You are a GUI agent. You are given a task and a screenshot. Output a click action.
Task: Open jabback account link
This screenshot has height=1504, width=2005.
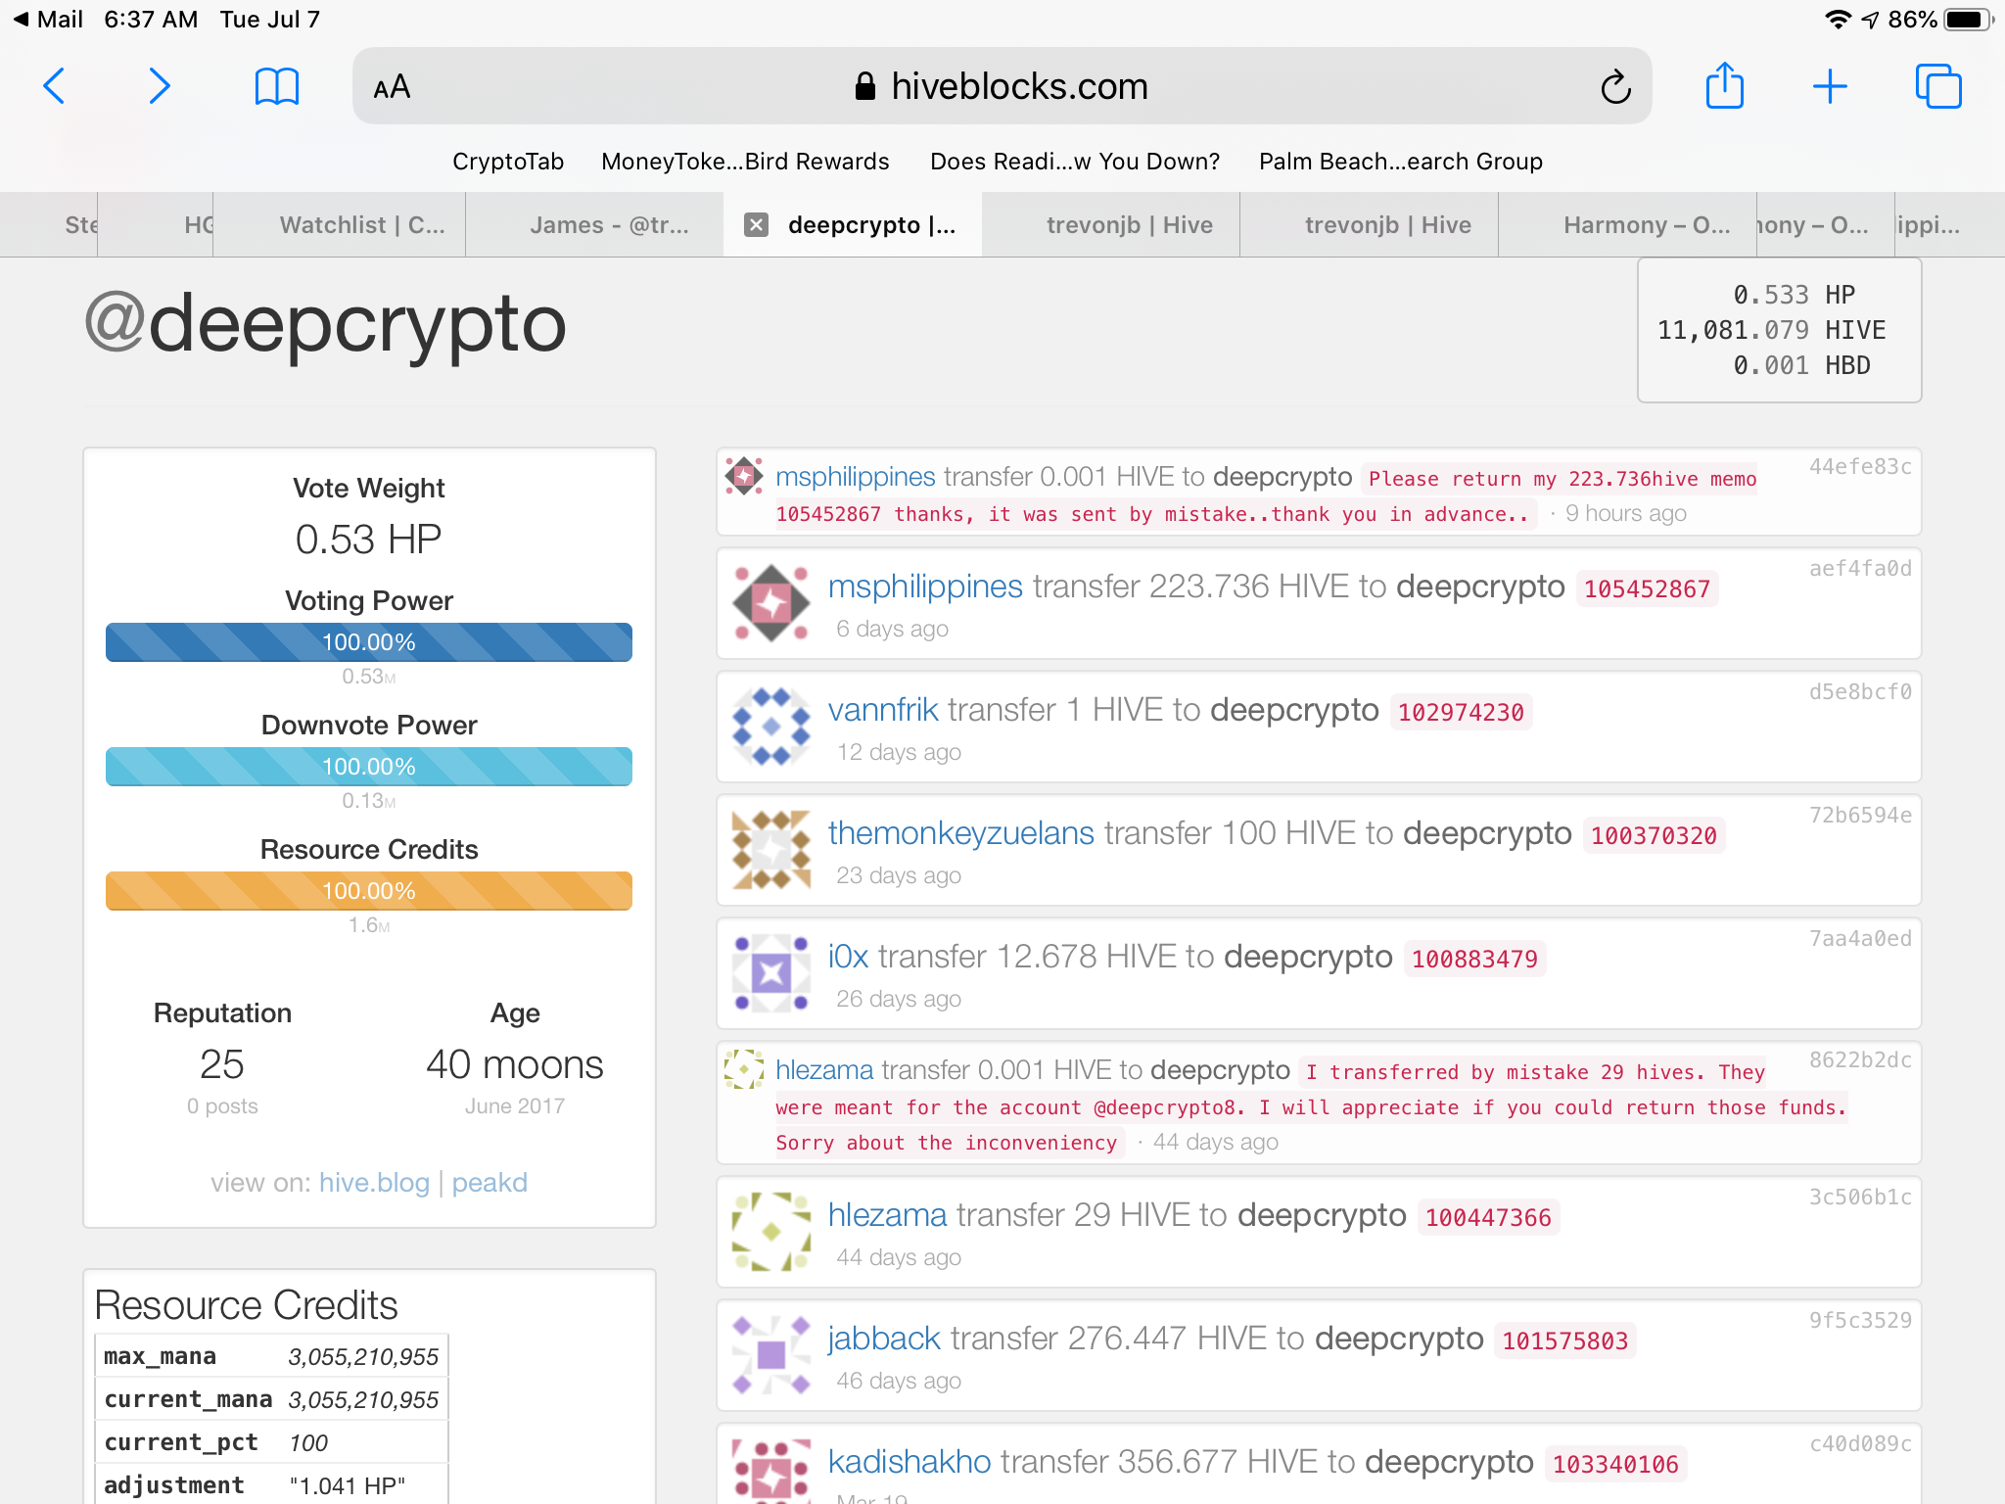[x=884, y=1339]
